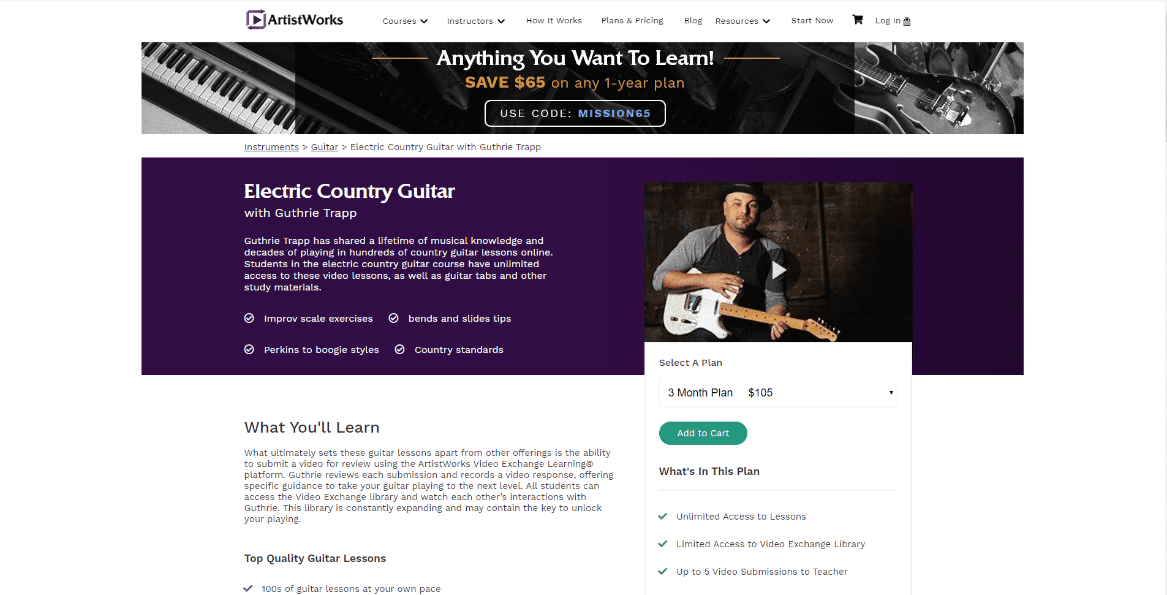Screen dimensions: 1167x595
Task: Click the lock icon beside Log In
Action: [907, 21]
